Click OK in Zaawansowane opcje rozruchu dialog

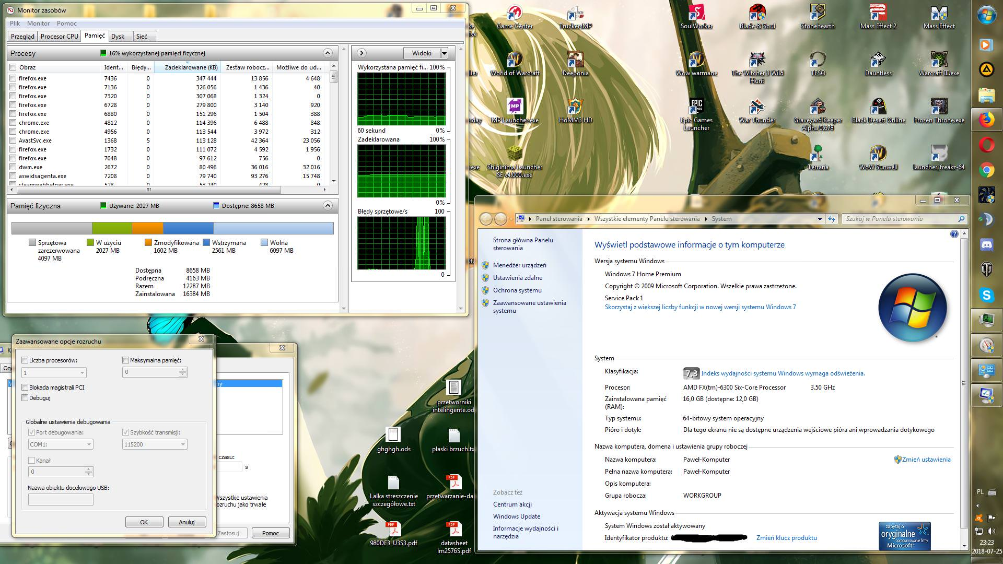pos(144,522)
